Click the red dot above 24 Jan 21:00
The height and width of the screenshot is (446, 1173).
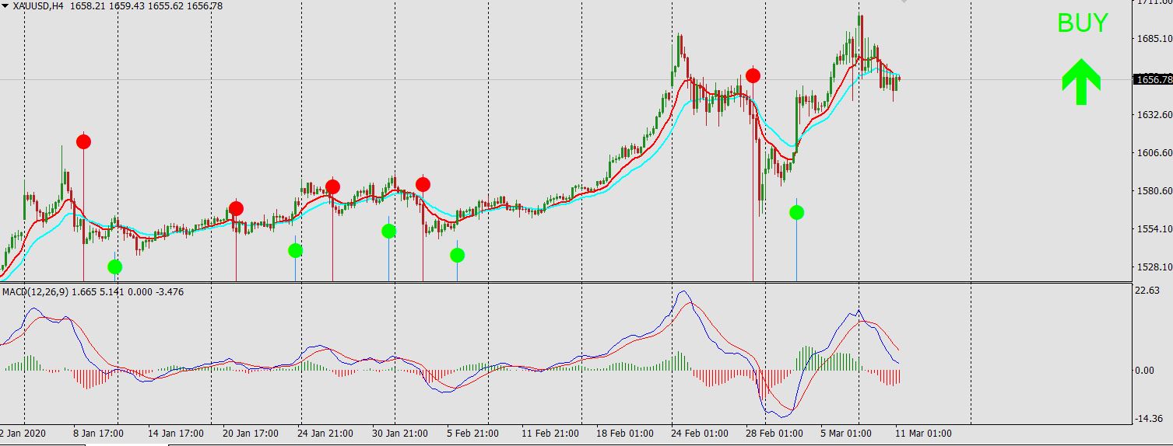[x=332, y=186]
